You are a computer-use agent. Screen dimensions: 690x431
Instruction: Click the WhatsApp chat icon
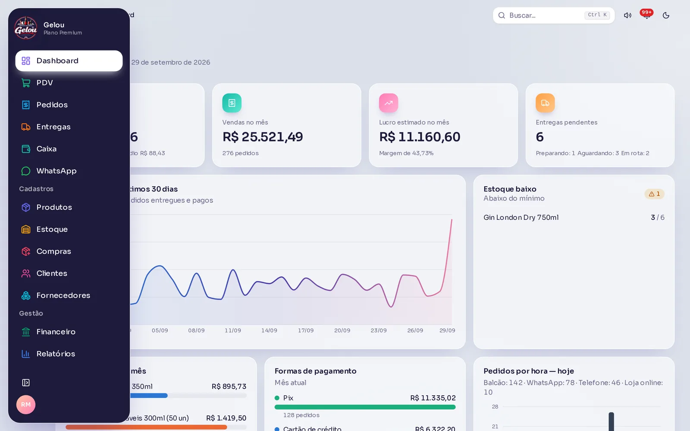click(26, 171)
